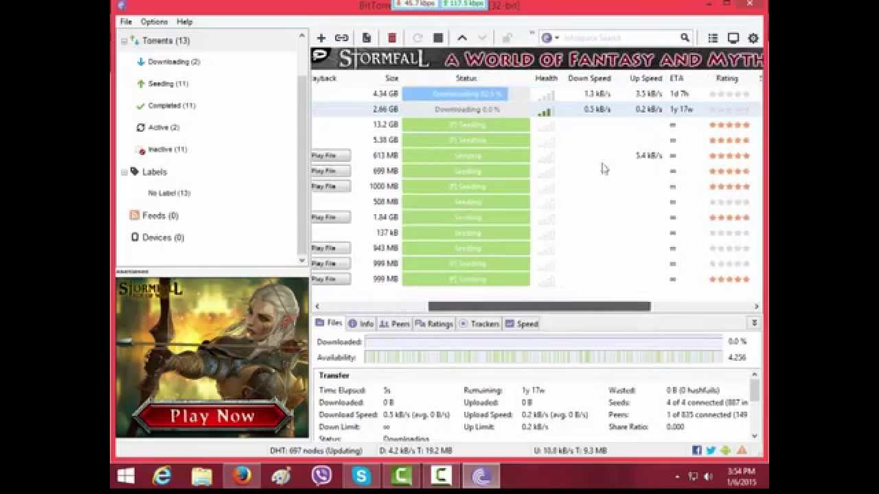Click the sidebar scroll-up arrow
Viewport: 879px width, 494px height.
301,35
